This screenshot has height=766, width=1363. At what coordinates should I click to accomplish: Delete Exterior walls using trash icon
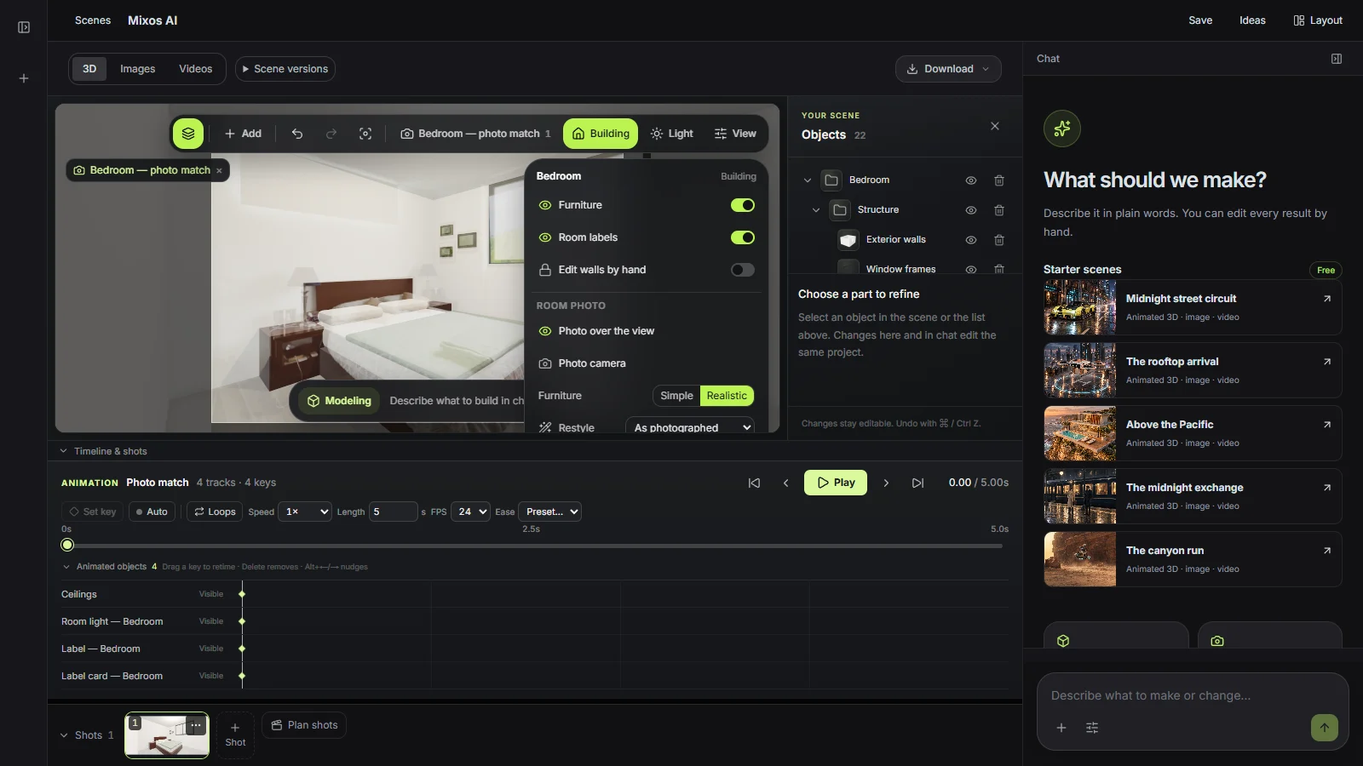tap(999, 240)
